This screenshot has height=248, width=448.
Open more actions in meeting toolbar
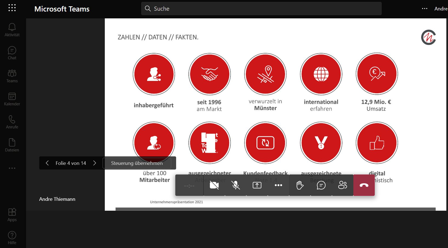click(278, 185)
